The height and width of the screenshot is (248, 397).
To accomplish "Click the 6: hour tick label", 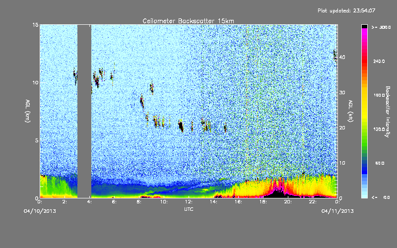I will point(115,202).
